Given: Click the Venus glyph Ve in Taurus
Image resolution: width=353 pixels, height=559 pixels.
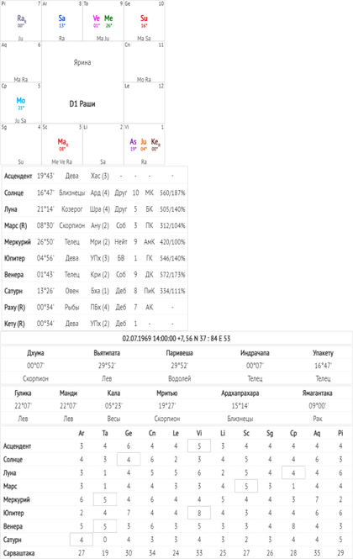Looking at the screenshot, I should tap(97, 18).
